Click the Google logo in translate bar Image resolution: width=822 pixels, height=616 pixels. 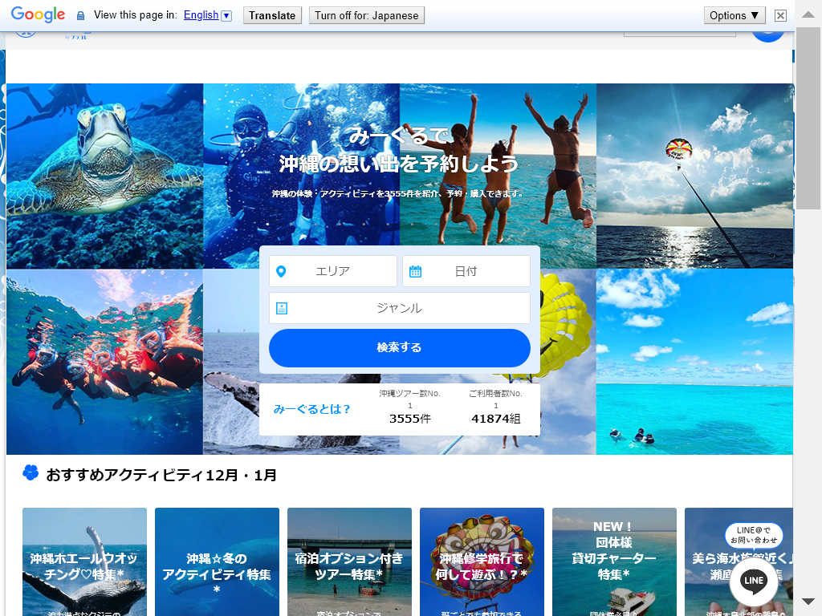38,14
